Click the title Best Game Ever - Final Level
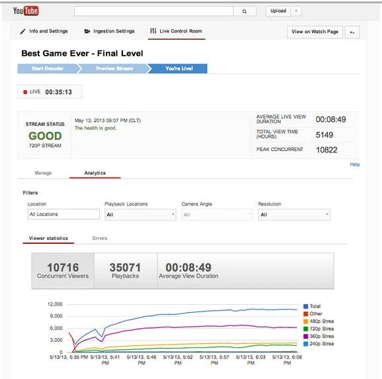Screen dimensions: 382x379 pyautogui.click(x=82, y=54)
